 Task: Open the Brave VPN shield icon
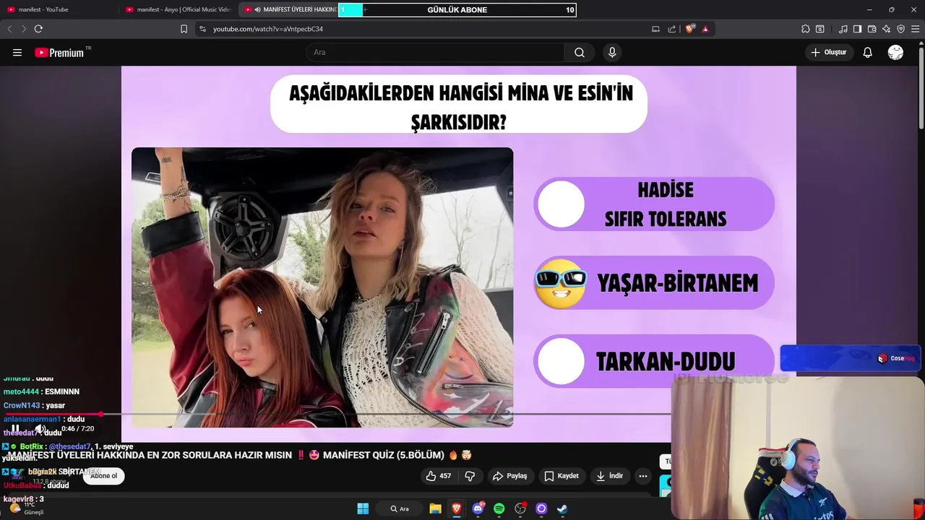coord(900,29)
